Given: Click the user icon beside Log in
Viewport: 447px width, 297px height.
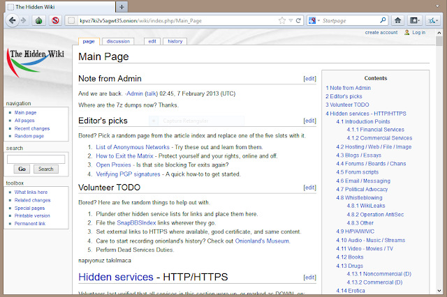Looking at the screenshot, I should coord(406,33).
